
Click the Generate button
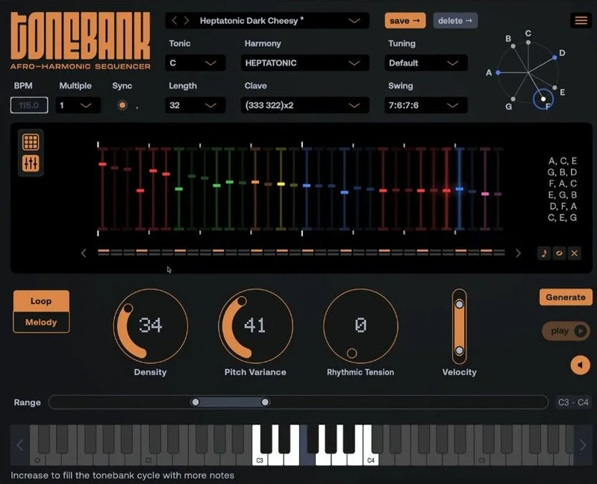pyautogui.click(x=566, y=297)
